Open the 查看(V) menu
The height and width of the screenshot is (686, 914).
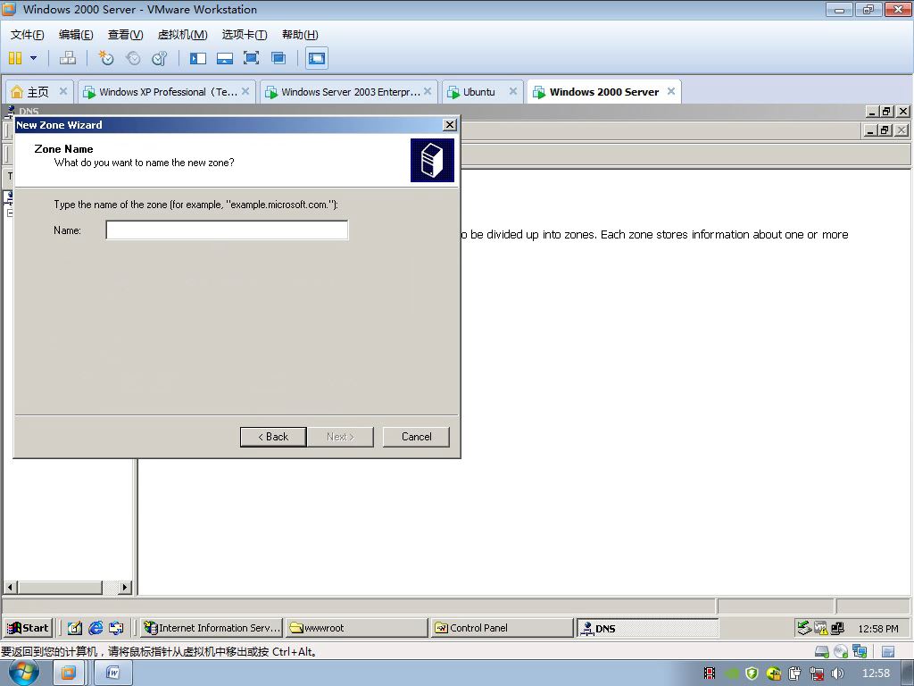click(x=125, y=35)
